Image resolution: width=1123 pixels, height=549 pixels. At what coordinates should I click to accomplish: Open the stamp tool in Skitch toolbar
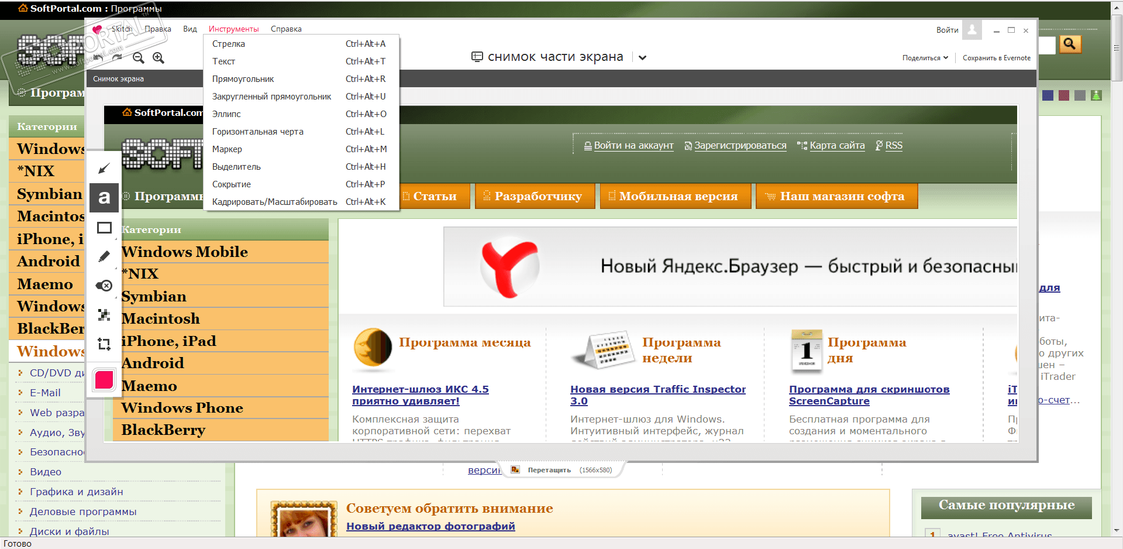coord(104,286)
